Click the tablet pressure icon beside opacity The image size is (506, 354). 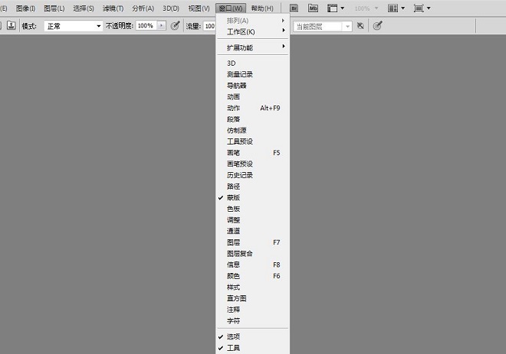tap(175, 25)
